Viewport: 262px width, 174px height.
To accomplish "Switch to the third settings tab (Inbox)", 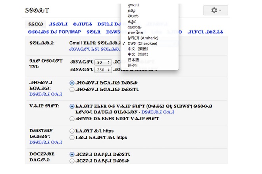I will [83, 24].
